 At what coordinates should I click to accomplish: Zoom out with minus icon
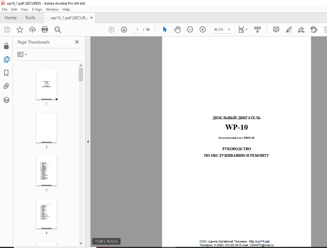click(190, 30)
